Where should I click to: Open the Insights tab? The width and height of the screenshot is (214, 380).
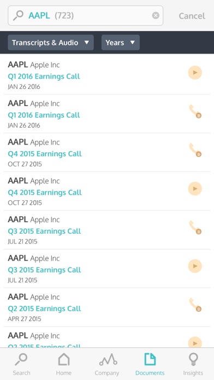pos(193,364)
